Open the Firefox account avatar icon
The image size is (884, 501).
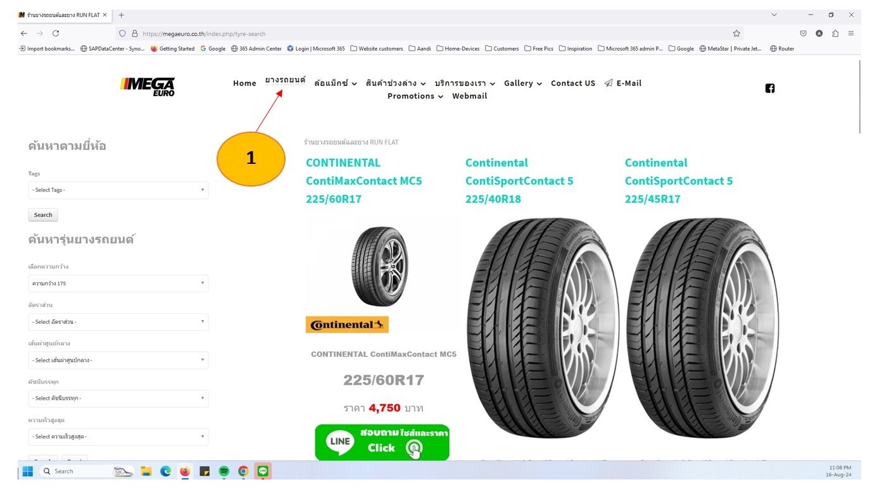pyautogui.click(x=819, y=34)
